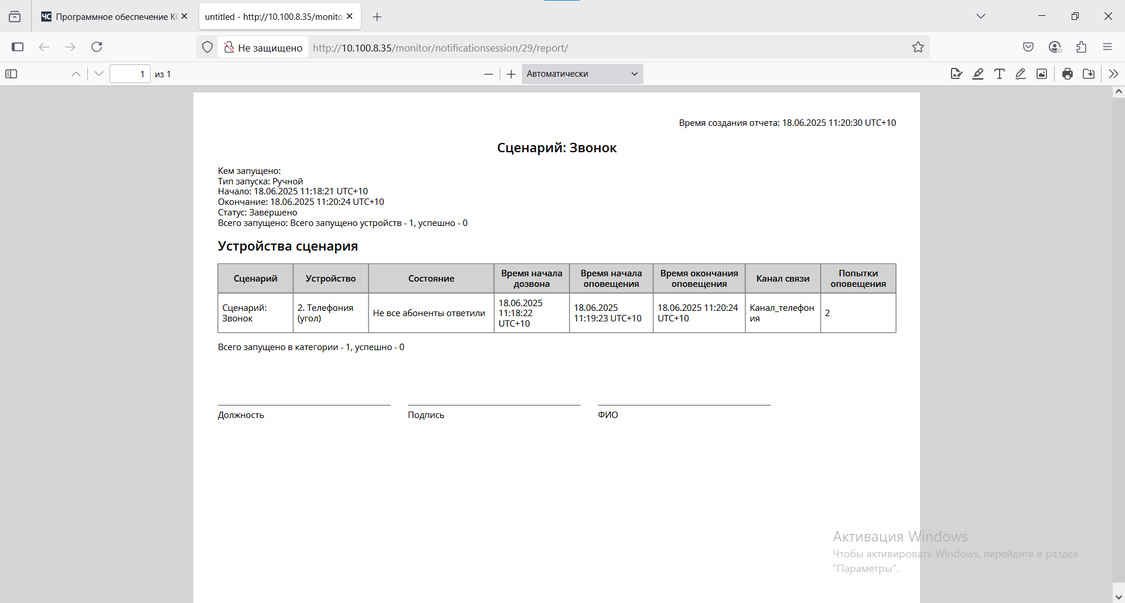Focus the PDF page number field

coord(130,74)
